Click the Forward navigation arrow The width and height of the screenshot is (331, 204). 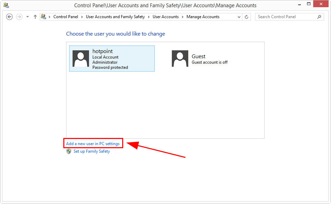(x=19, y=17)
